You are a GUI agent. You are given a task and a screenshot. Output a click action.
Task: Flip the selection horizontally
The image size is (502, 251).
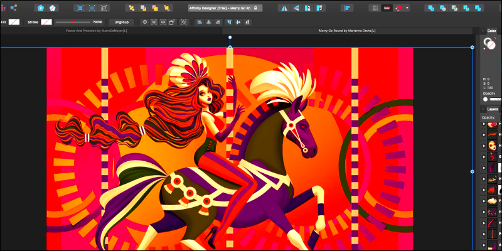click(284, 8)
